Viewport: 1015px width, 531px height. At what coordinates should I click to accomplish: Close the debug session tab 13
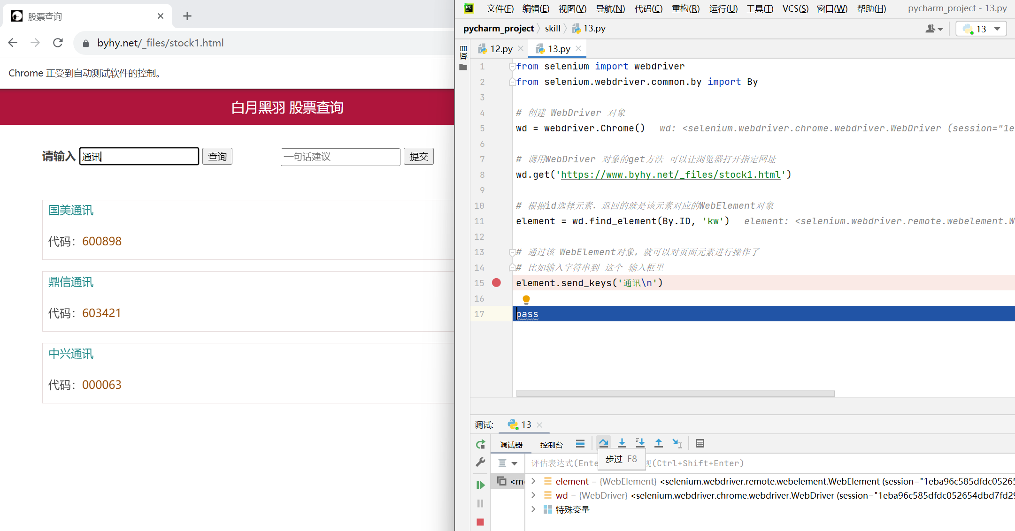point(539,425)
